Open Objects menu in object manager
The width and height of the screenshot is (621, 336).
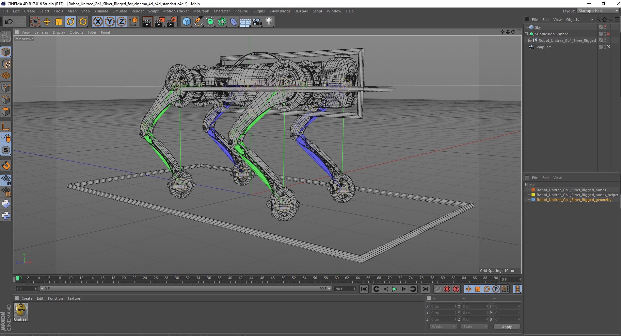572,20
